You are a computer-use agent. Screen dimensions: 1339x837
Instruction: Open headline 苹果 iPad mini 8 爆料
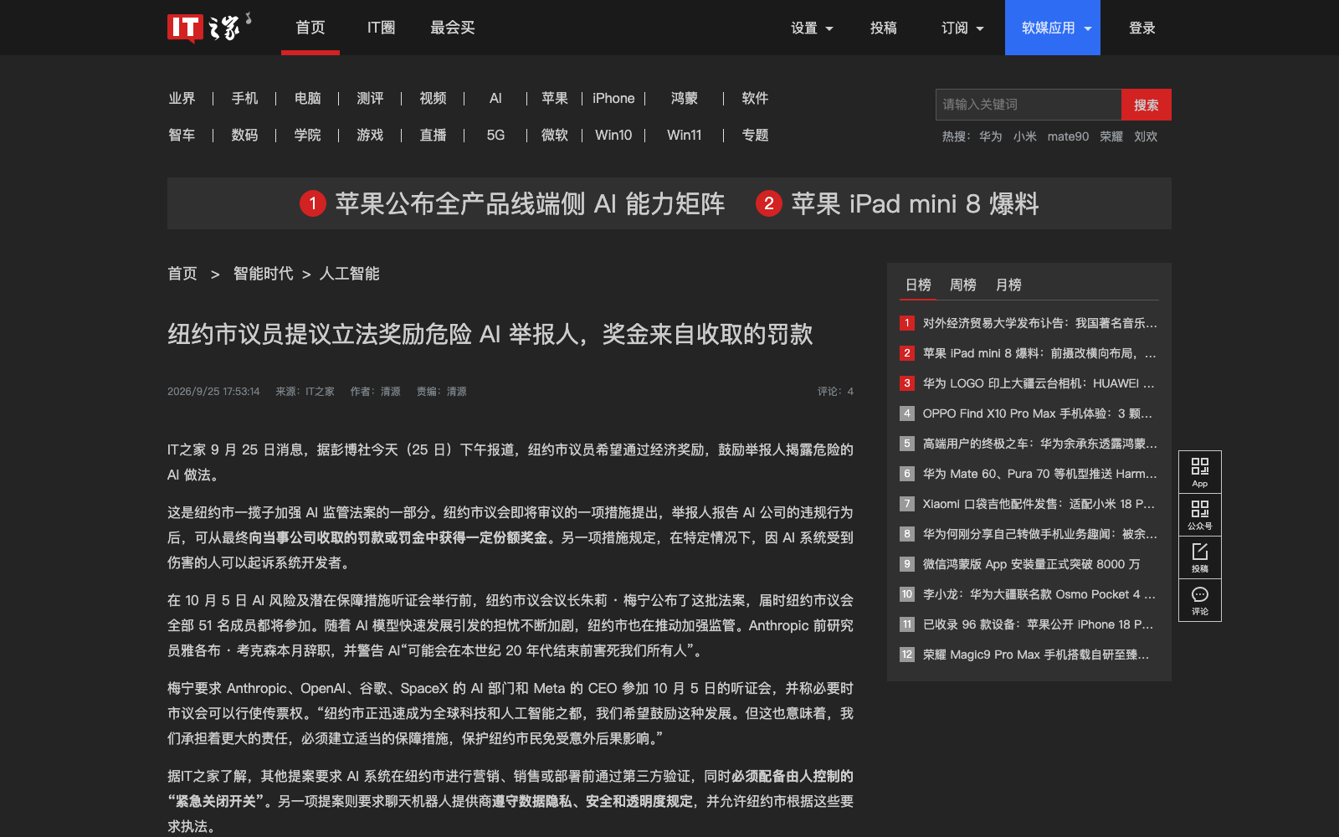[915, 203]
